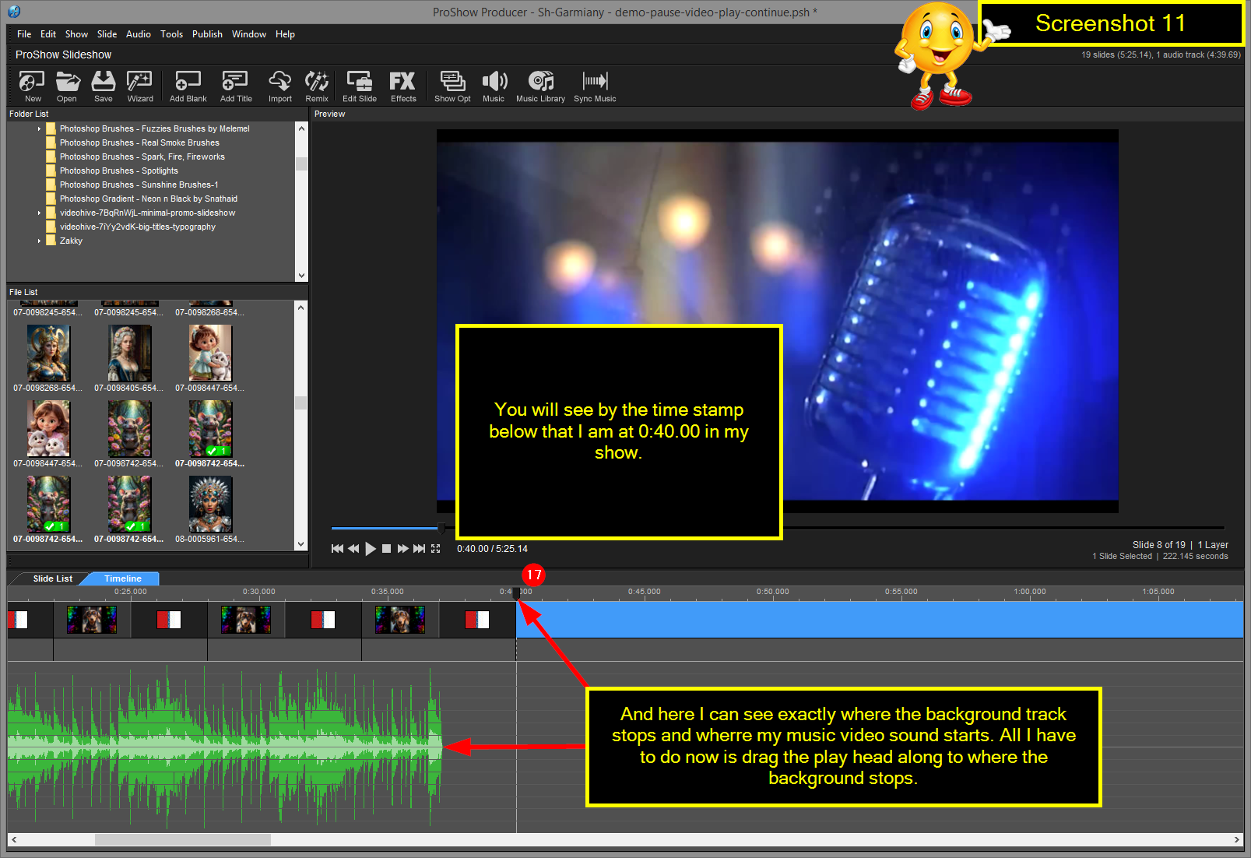Click the Import toolbar icon
The image size is (1251, 858).
tap(279, 86)
